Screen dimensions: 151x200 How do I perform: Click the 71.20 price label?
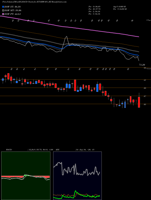point(142,65)
